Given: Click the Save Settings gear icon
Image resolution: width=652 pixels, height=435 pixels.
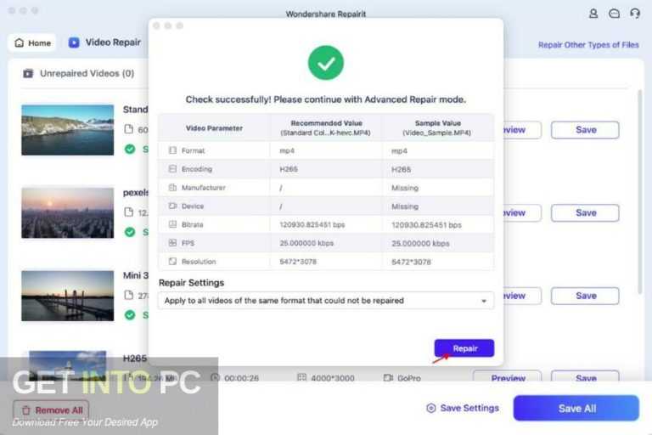Looking at the screenshot, I should click(x=431, y=408).
